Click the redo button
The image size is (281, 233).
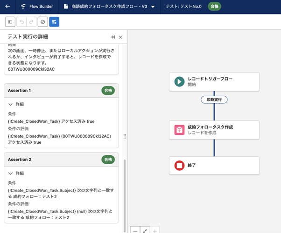coord(32,22)
